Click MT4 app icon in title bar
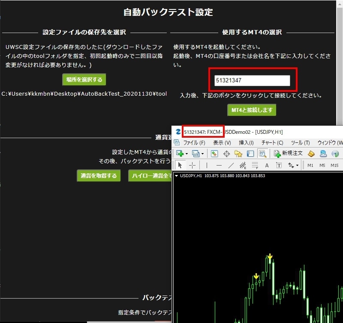Screen dimensions: 343x323 pos(178,132)
